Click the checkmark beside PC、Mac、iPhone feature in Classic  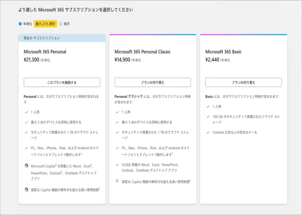(118, 148)
